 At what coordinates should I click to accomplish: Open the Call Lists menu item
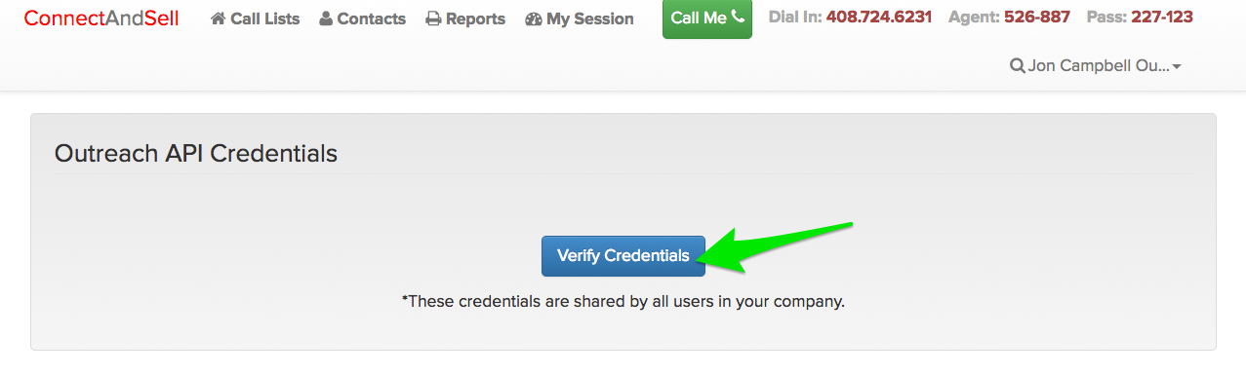tap(256, 19)
